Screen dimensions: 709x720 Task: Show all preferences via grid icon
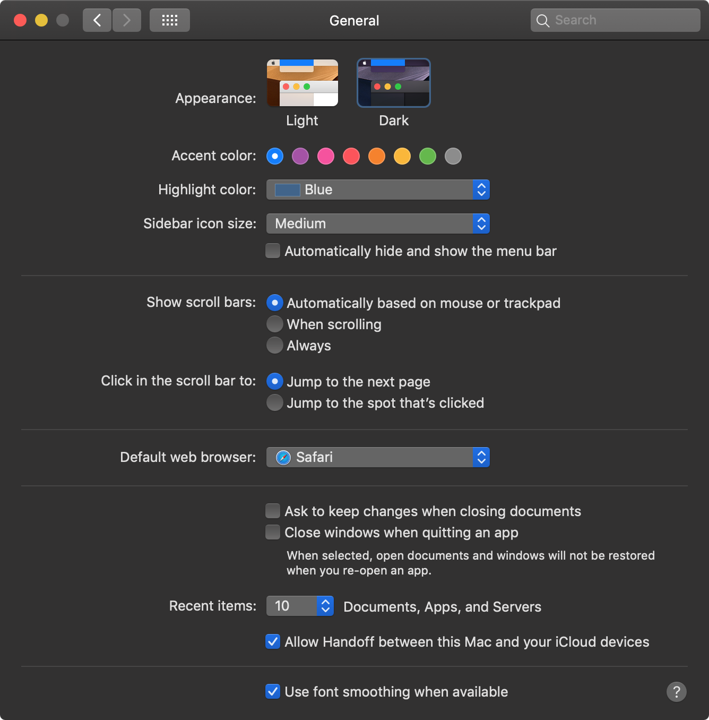coord(170,20)
